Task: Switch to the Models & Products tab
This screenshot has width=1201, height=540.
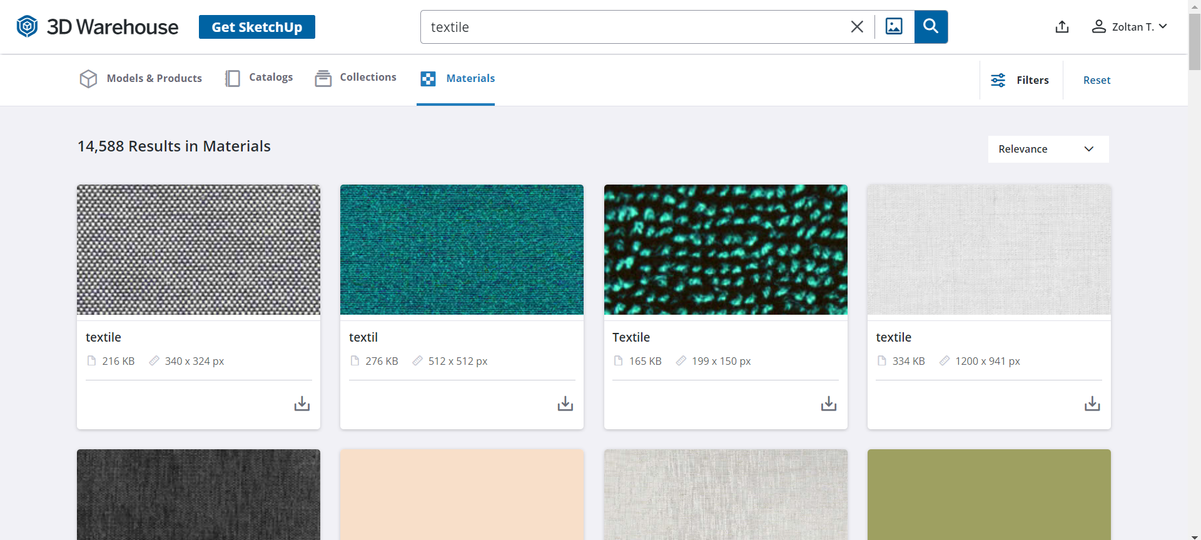Action: pyautogui.click(x=141, y=78)
